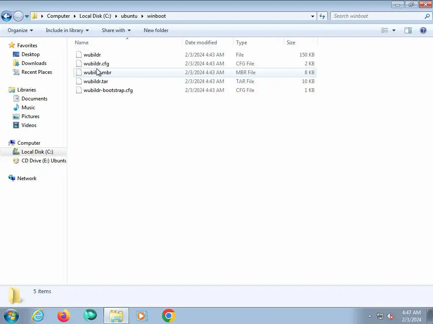Click the Forward navigation arrow button

(18, 16)
